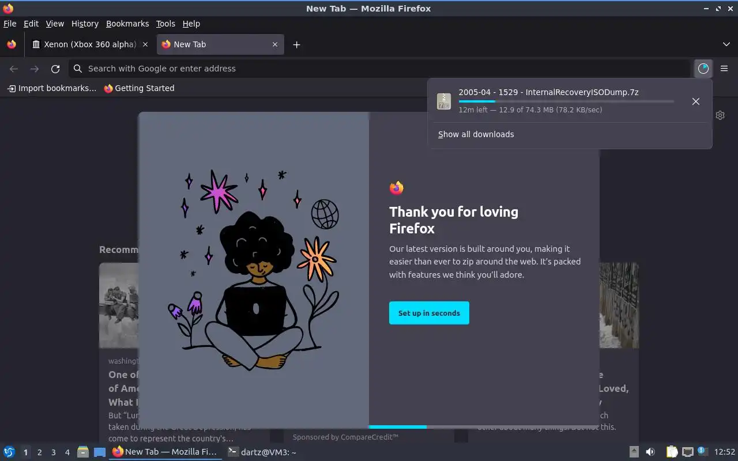
Task: Open a new tab with plus button
Action: (x=296, y=44)
